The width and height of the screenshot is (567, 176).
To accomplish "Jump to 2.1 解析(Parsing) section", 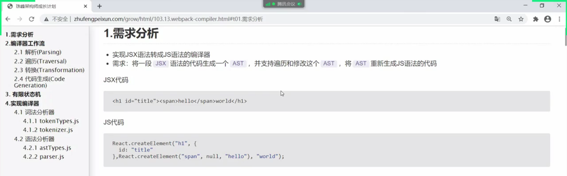I will [x=38, y=52].
